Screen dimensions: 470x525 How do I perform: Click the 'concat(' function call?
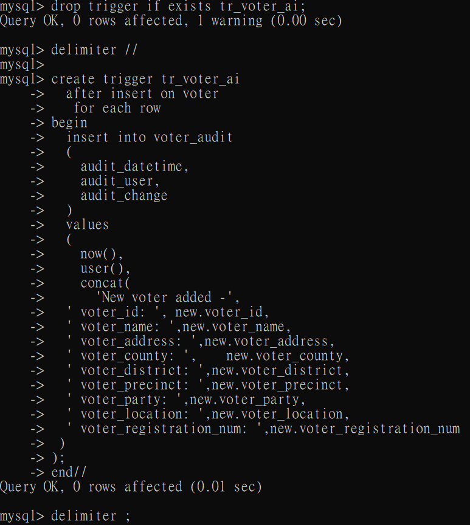coord(105,283)
